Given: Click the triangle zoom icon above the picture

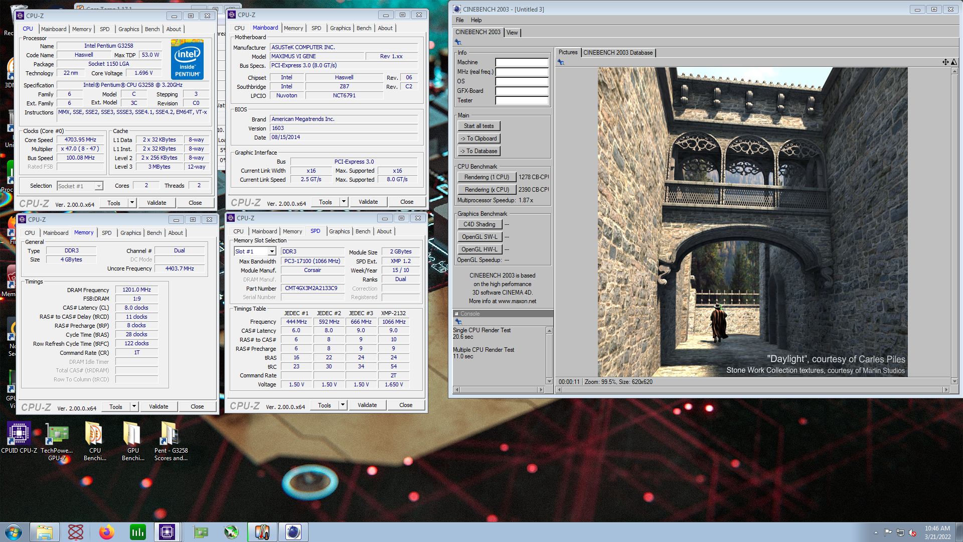Looking at the screenshot, I should click(x=954, y=62).
